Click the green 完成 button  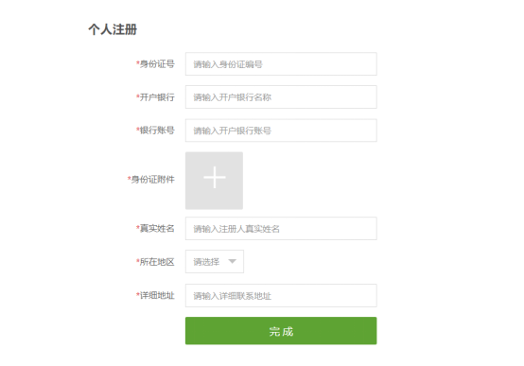[281, 331]
